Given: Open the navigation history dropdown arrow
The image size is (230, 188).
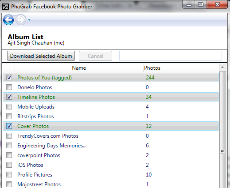Looking at the screenshot, I should (29, 20).
